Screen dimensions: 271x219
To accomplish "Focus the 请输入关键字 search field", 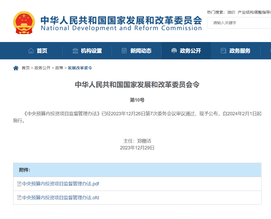I will 239,23.
